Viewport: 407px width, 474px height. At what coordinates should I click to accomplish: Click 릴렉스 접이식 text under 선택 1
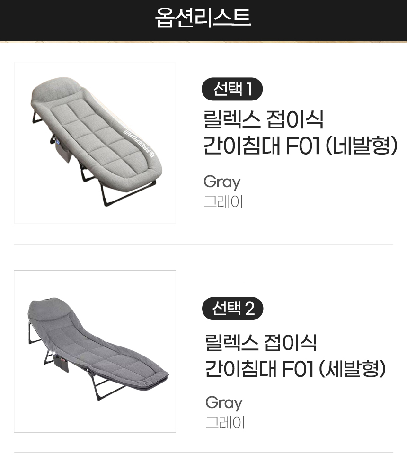(263, 119)
